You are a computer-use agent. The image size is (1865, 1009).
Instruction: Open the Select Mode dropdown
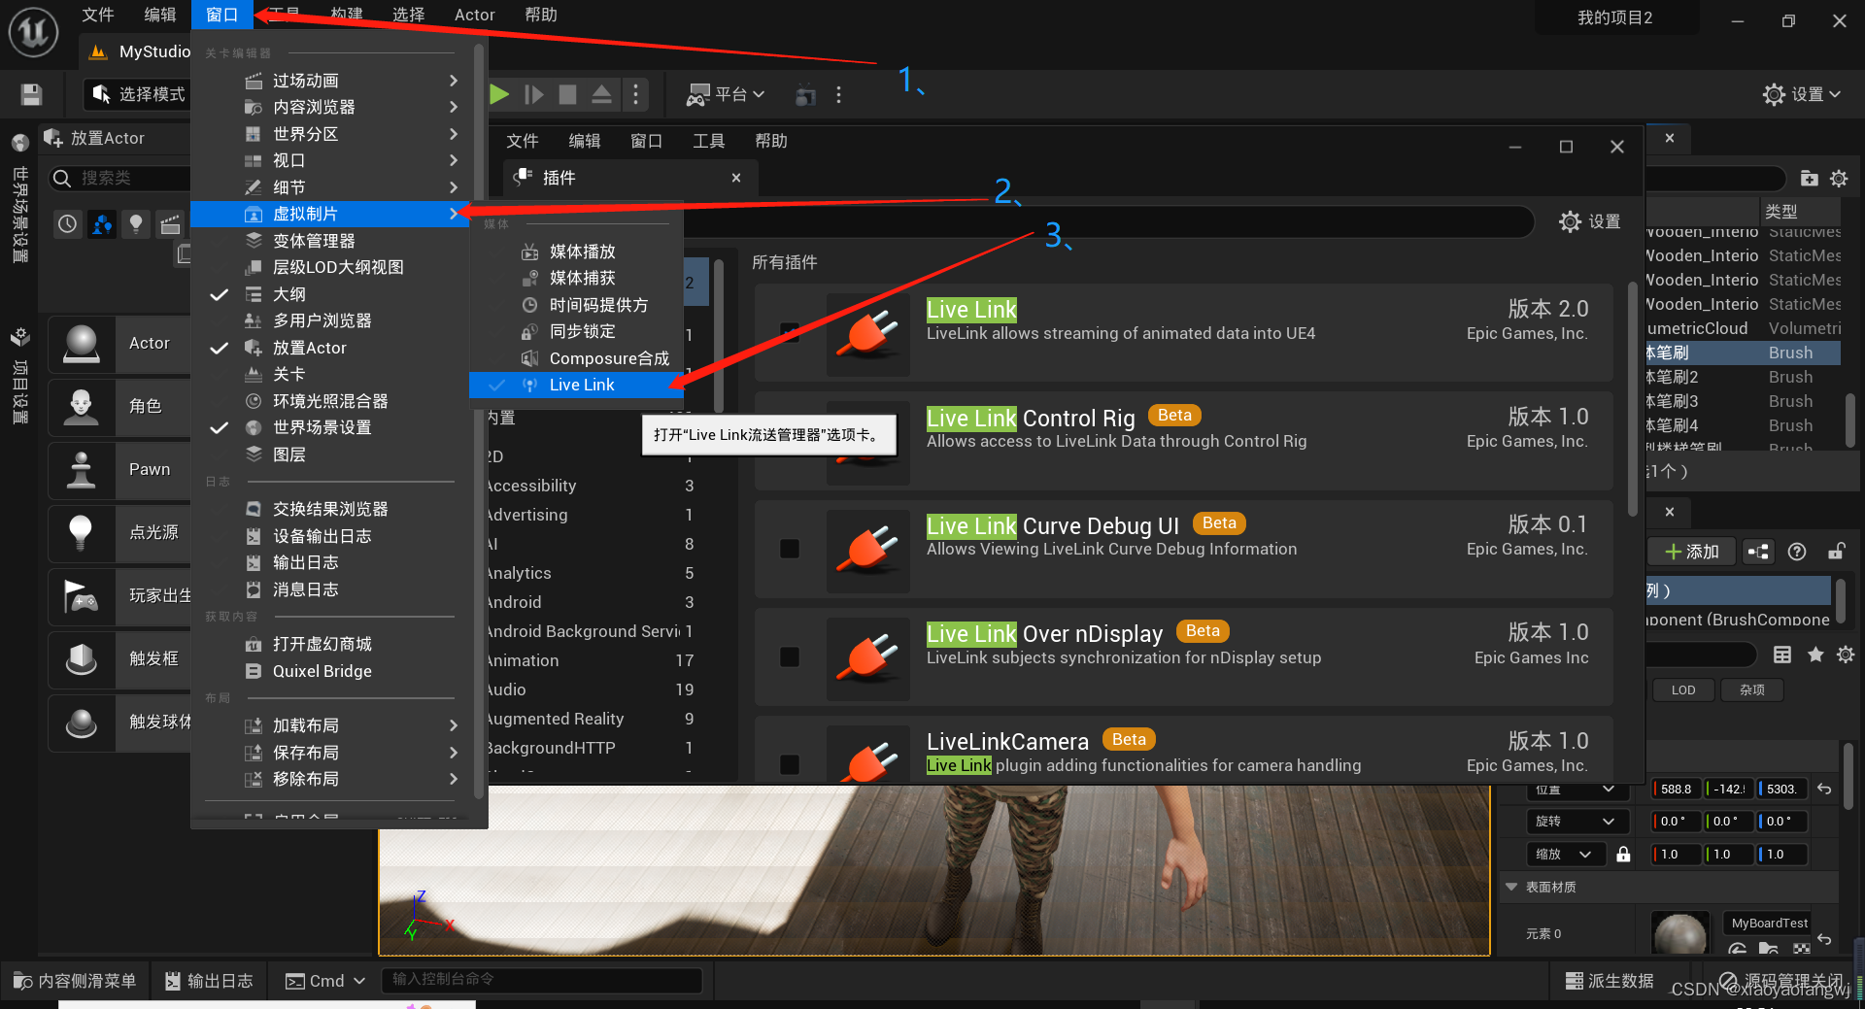click(x=137, y=94)
